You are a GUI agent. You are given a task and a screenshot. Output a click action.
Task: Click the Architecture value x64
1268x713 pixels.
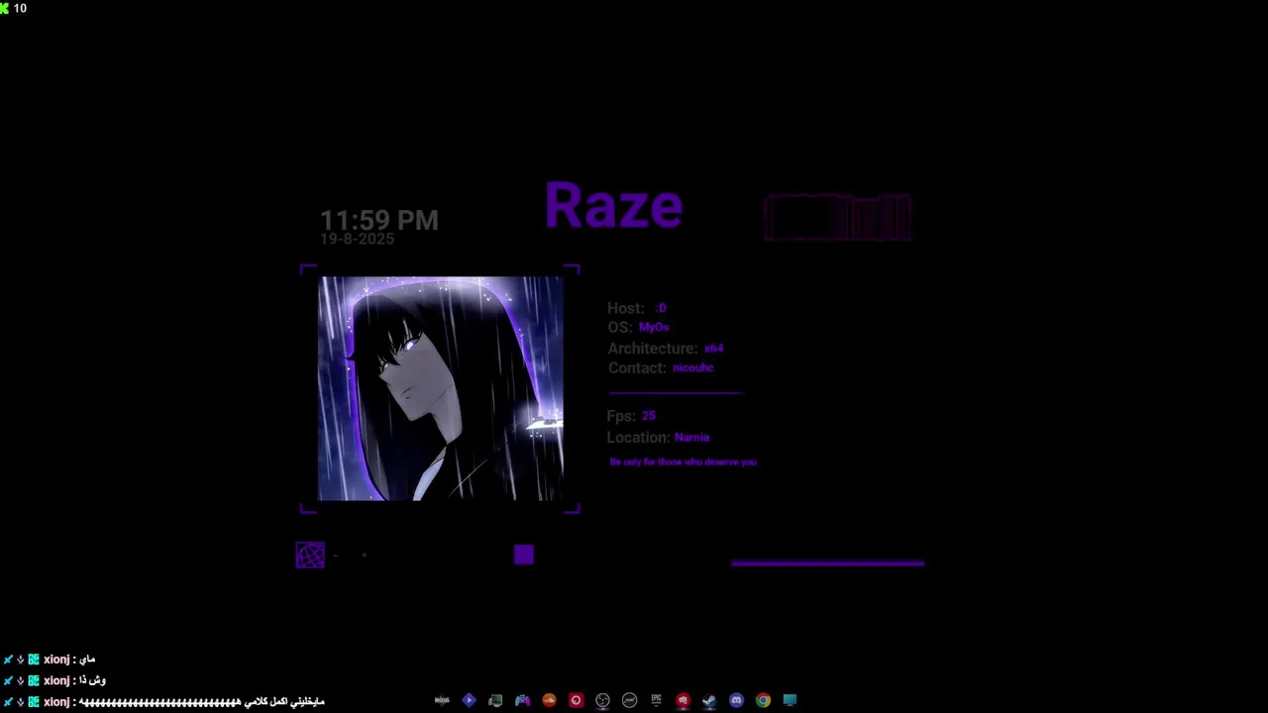click(713, 349)
